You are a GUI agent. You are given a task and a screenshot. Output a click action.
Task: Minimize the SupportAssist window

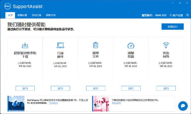pos(173,3)
